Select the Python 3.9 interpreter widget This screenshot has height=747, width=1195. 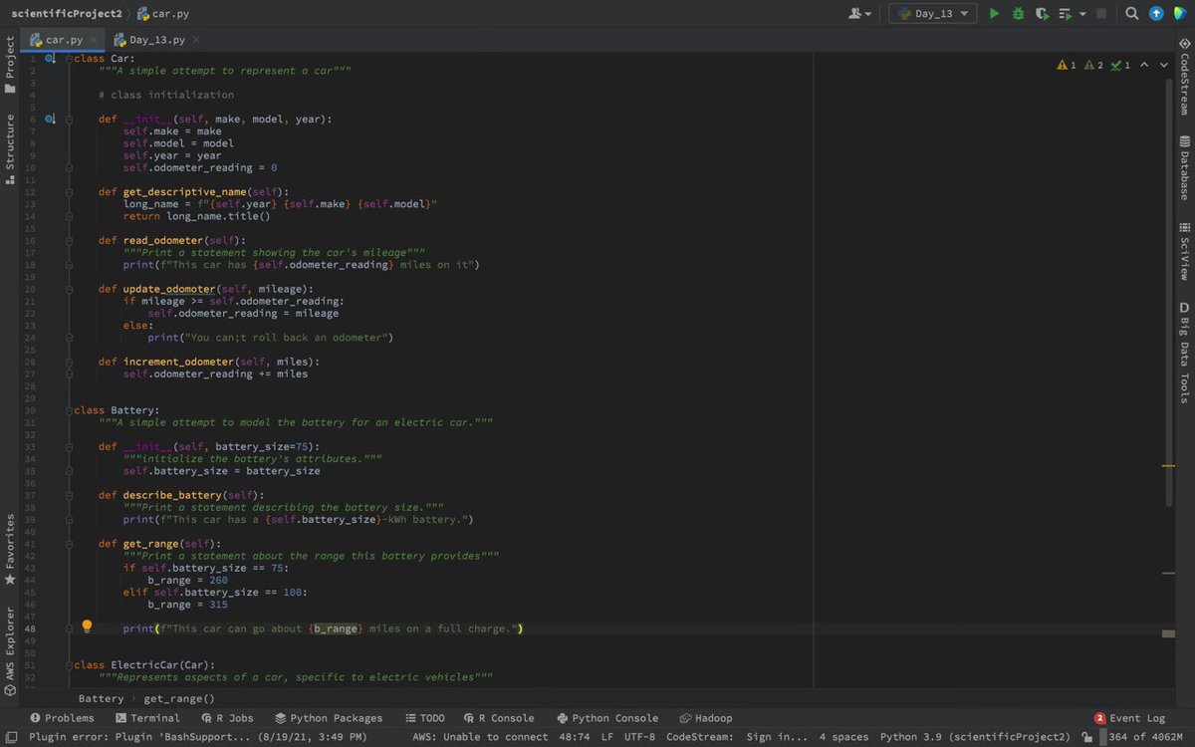(975, 737)
